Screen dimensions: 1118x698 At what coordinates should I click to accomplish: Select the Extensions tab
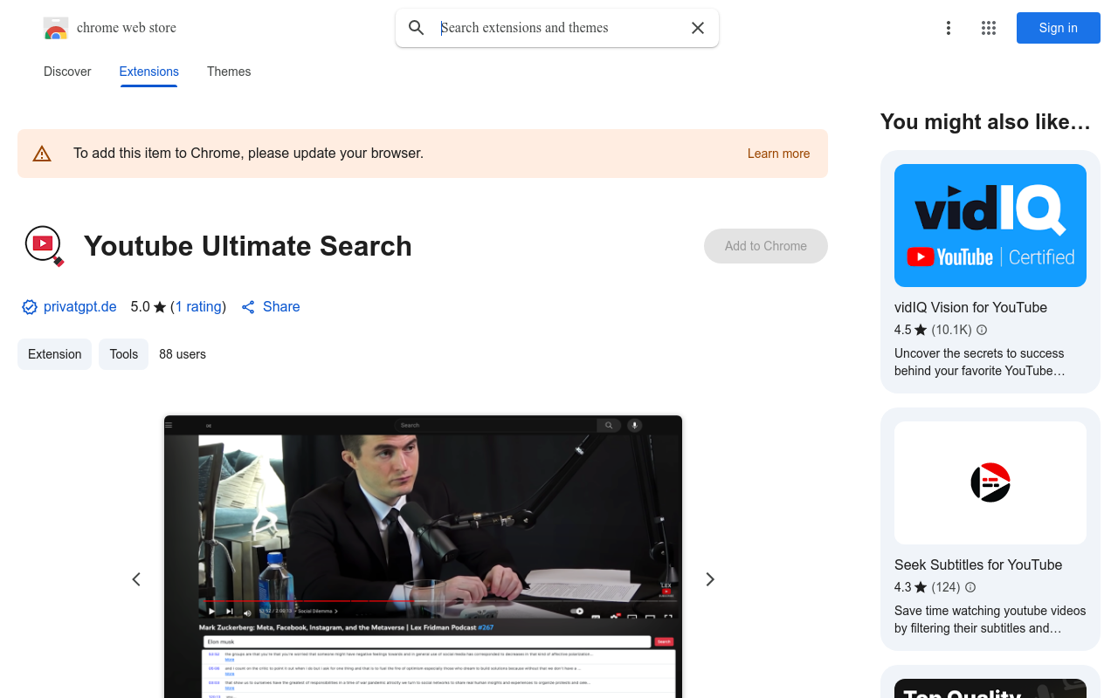[x=149, y=72]
